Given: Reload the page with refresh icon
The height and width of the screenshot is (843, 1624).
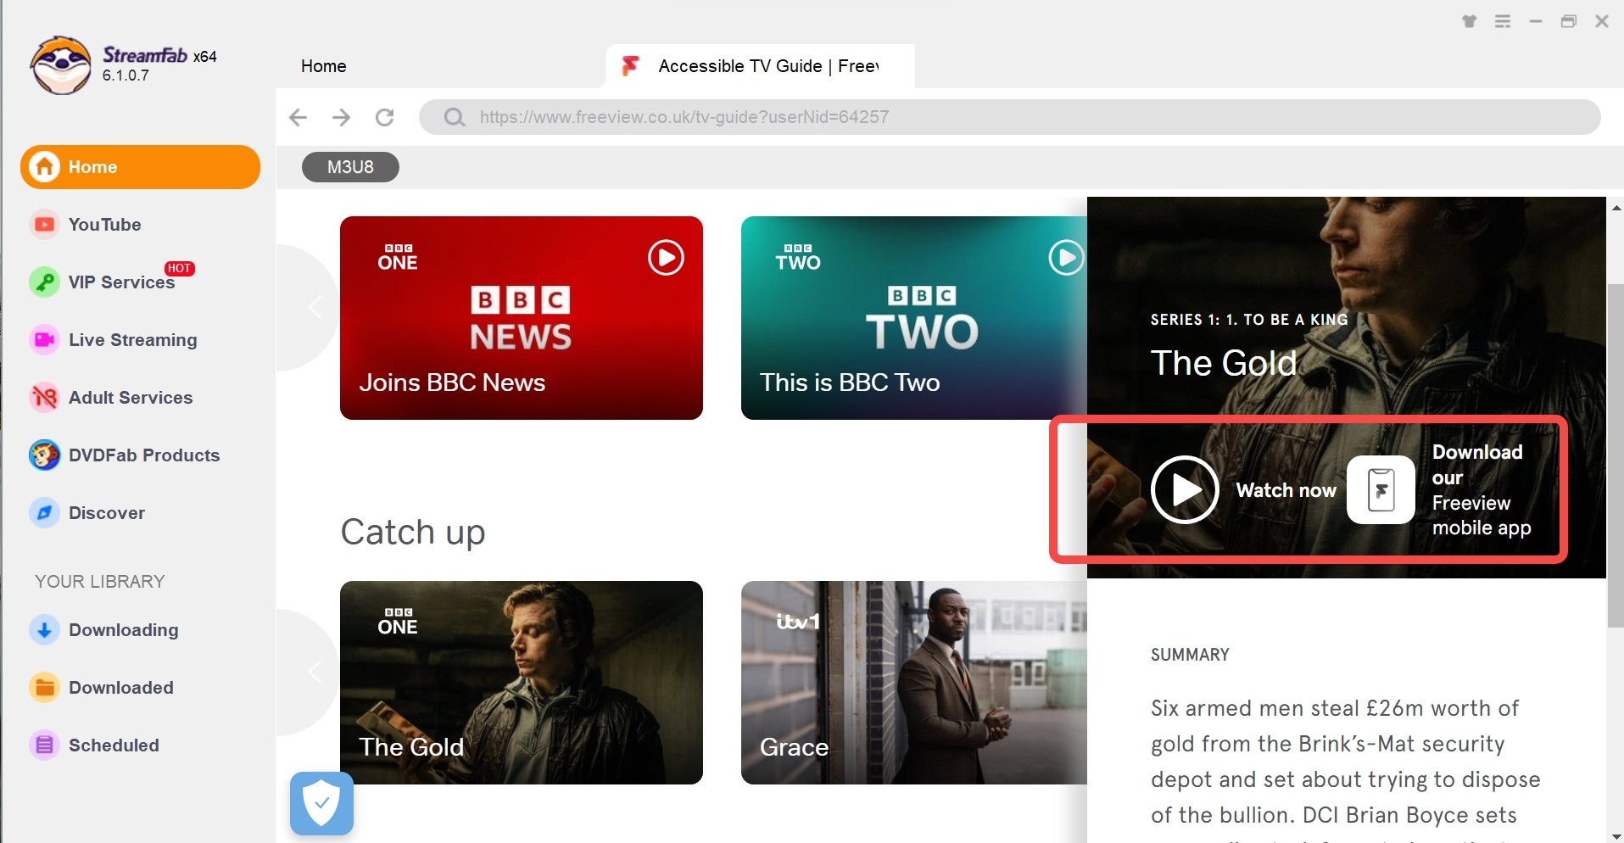Looking at the screenshot, I should tap(385, 117).
